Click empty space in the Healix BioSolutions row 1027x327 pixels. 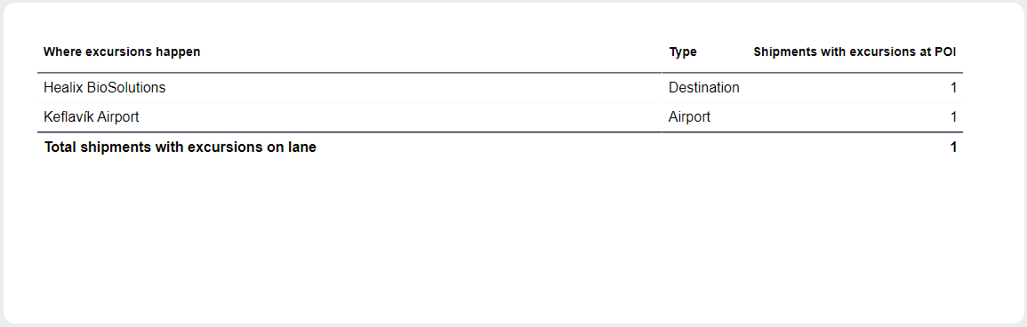pyautogui.click(x=413, y=88)
